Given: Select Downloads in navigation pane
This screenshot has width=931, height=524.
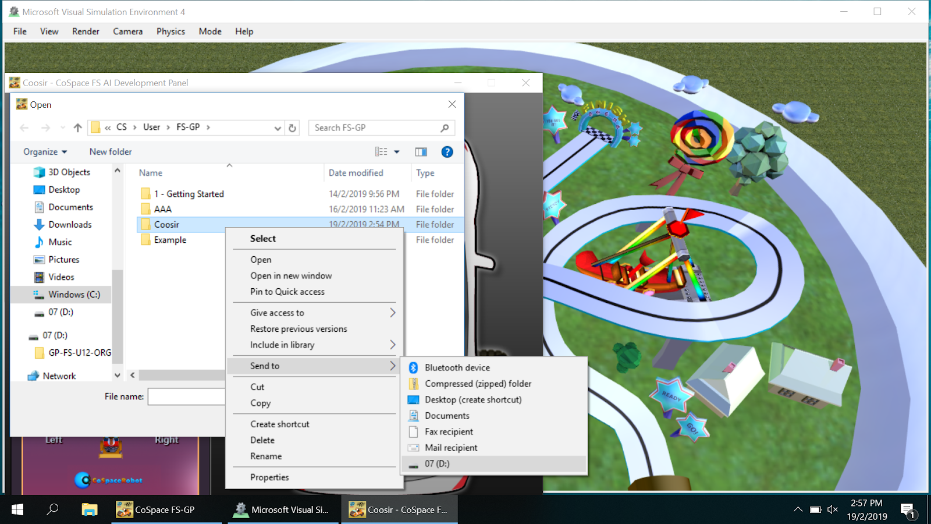Looking at the screenshot, I should [x=62, y=225].
